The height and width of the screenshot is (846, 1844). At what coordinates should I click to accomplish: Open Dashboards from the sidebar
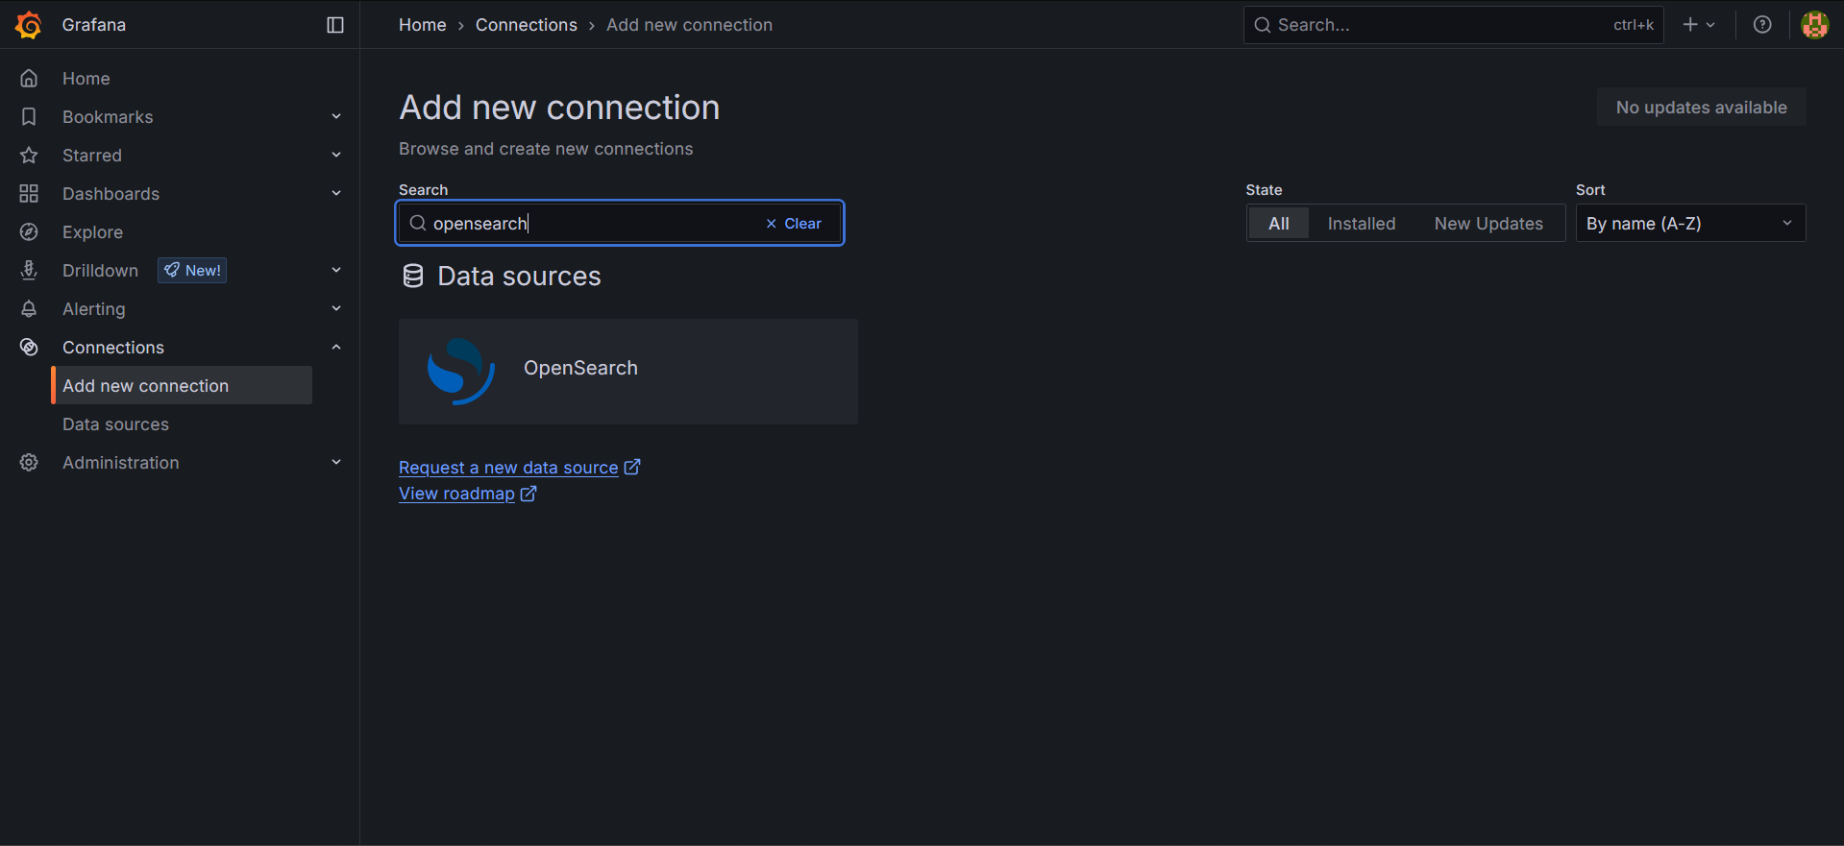pos(111,194)
